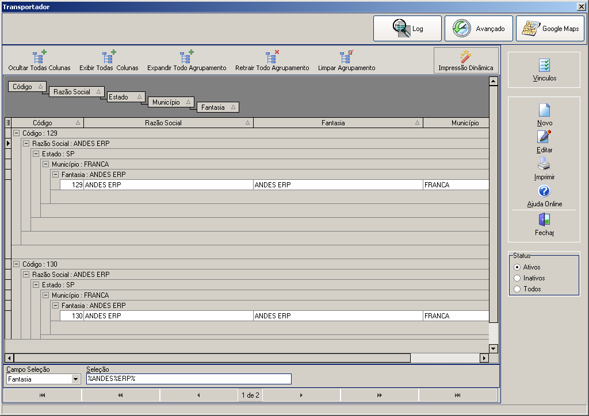Go to previous record arrow
589x416 pixels.
point(198,395)
